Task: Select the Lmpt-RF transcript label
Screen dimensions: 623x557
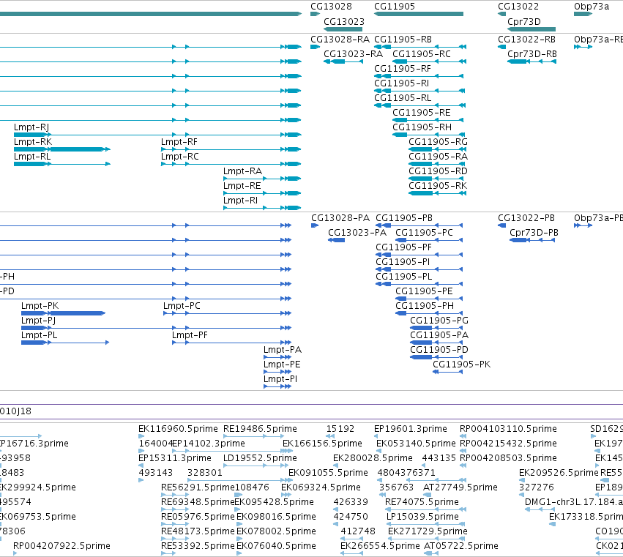Action: [x=179, y=142]
